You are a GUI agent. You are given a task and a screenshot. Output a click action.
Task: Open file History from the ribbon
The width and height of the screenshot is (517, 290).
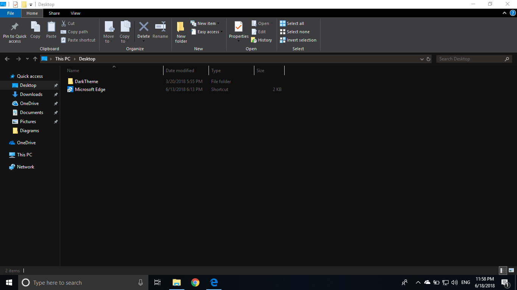click(x=262, y=40)
